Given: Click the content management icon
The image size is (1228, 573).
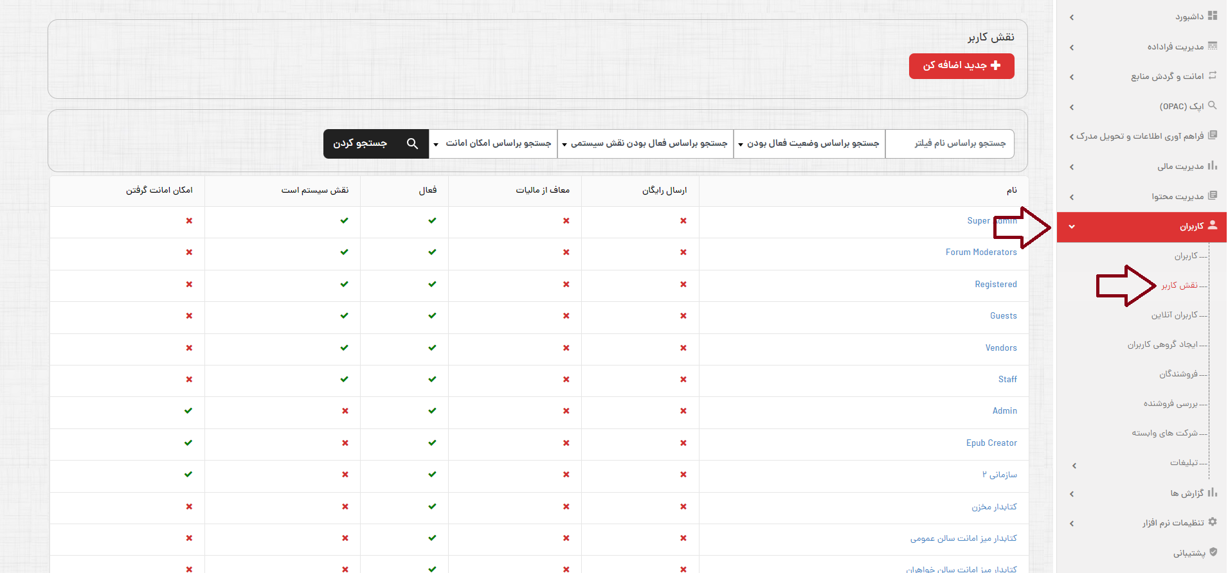Looking at the screenshot, I should [1213, 196].
